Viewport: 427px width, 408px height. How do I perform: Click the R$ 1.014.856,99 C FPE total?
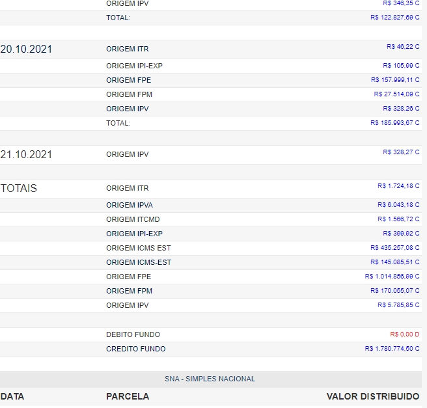click(392, 277)
